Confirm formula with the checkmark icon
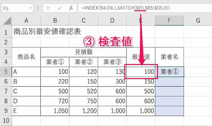 pos(60,8)
